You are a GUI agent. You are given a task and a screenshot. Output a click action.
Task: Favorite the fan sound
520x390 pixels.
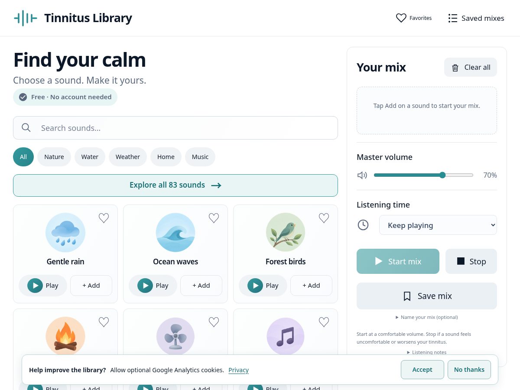(214, 322)
